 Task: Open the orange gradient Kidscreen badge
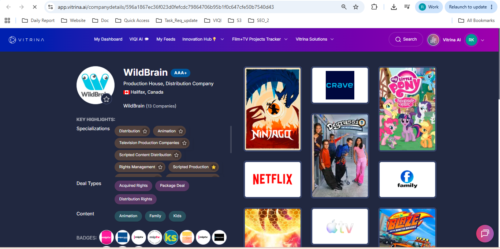click(187, 237)
